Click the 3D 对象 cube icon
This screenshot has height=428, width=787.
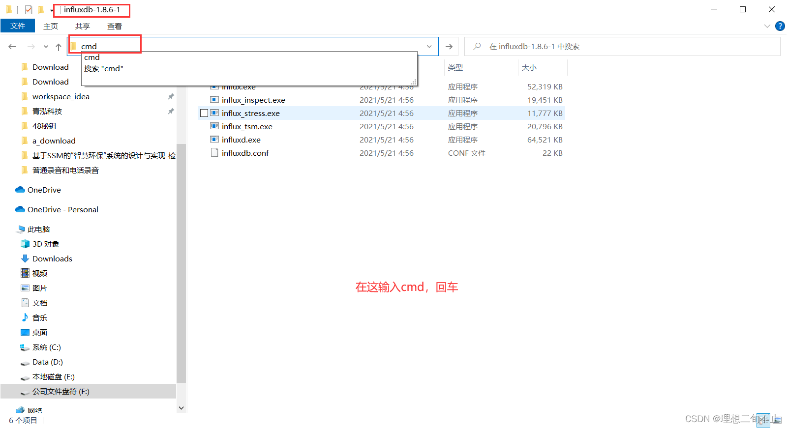click(x=25, y=244)
